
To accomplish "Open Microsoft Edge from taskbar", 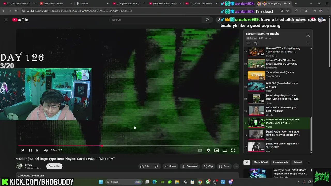I will [155, 182].
